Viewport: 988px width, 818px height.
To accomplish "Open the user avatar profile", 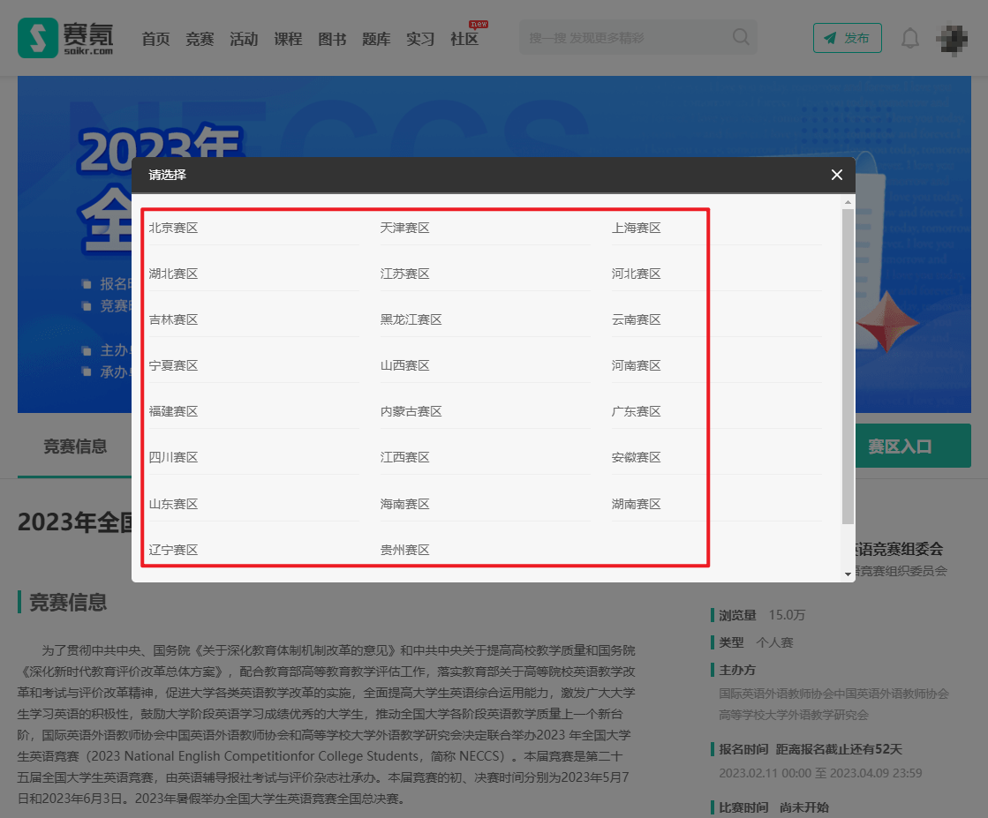I will click(x=953, y=38).
